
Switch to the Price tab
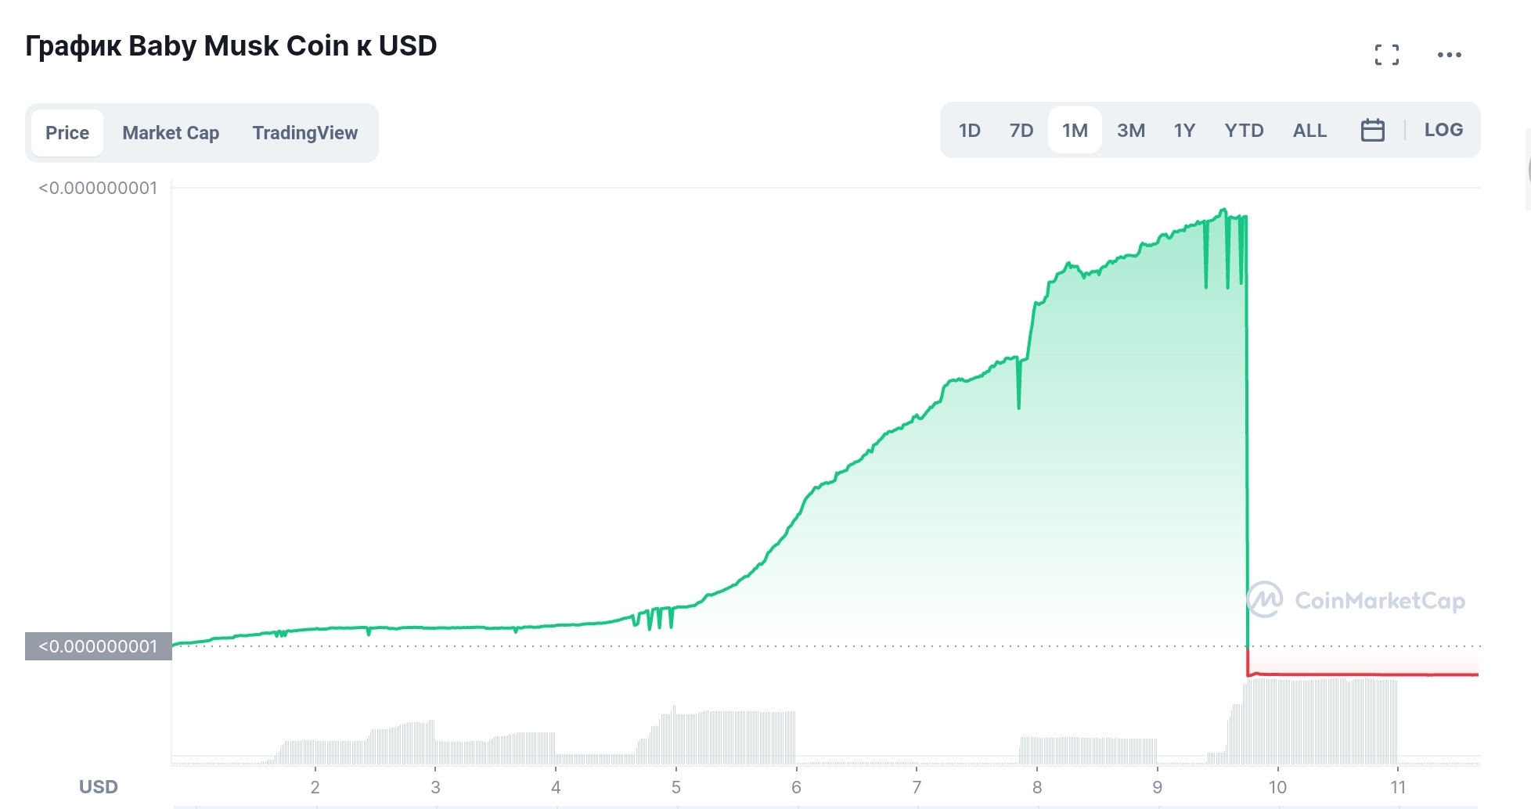pos(67,133)
